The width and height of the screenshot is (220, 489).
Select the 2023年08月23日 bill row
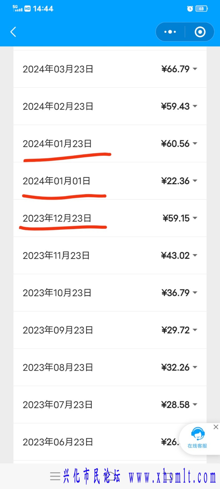coord(110,367)
